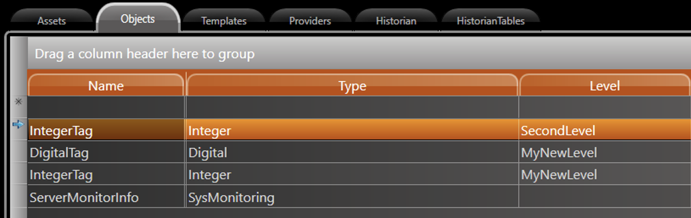Click the filter row asterisk icon
Viewport: 691px width, 218px height.
click(x=18, y=101)
